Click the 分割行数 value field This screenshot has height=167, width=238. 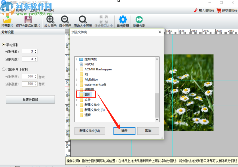[x=28, y=51]
